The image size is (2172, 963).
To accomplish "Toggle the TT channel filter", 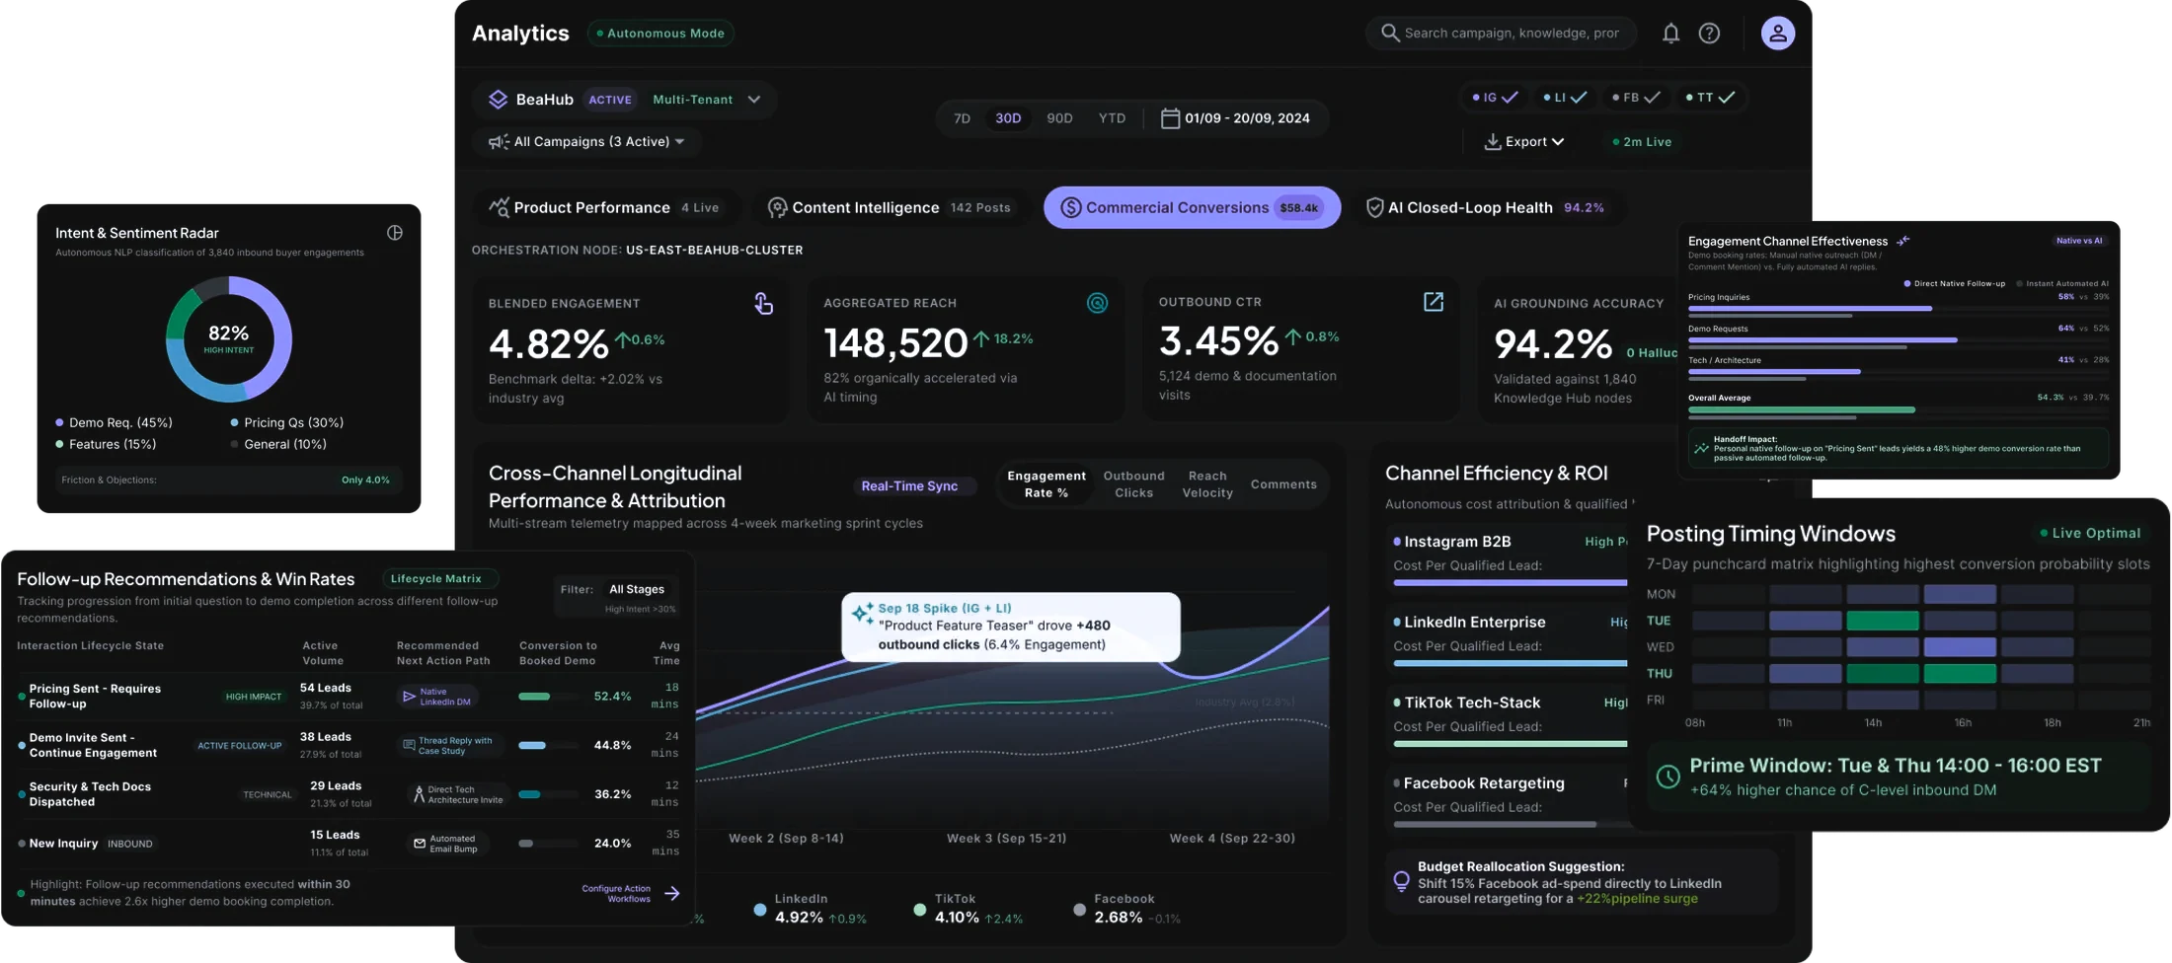I will [1709, 98].
